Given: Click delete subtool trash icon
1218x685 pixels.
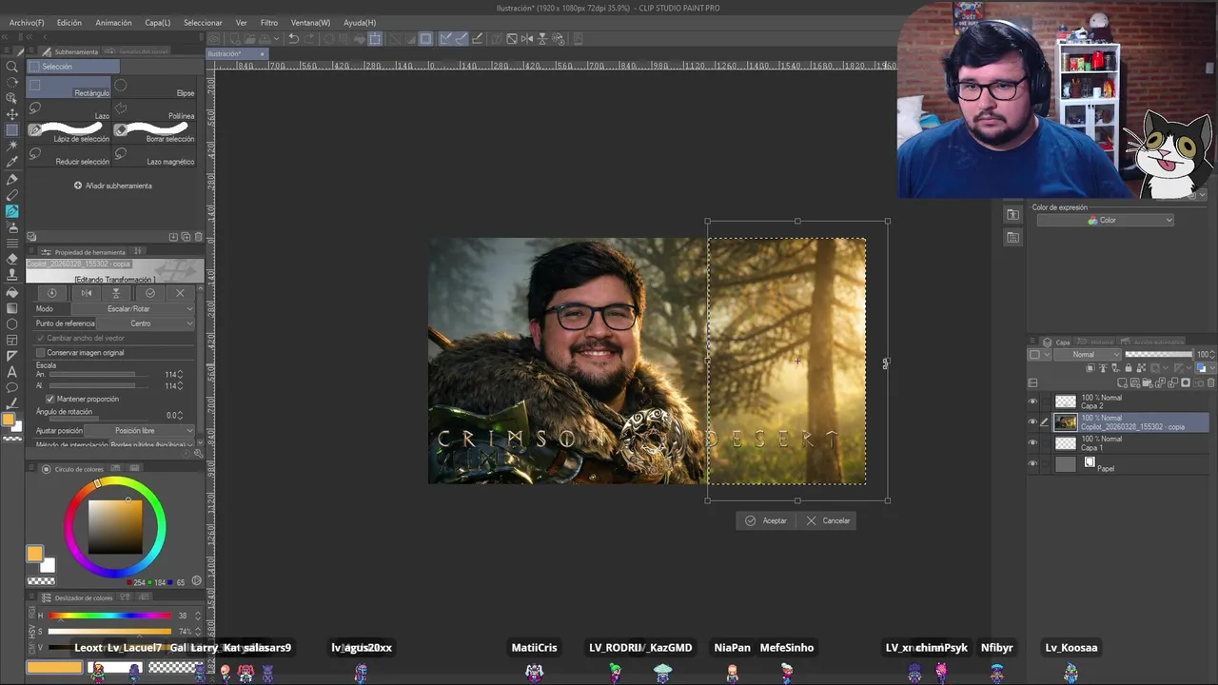Looking at the screenshot, I should (198, 237).
